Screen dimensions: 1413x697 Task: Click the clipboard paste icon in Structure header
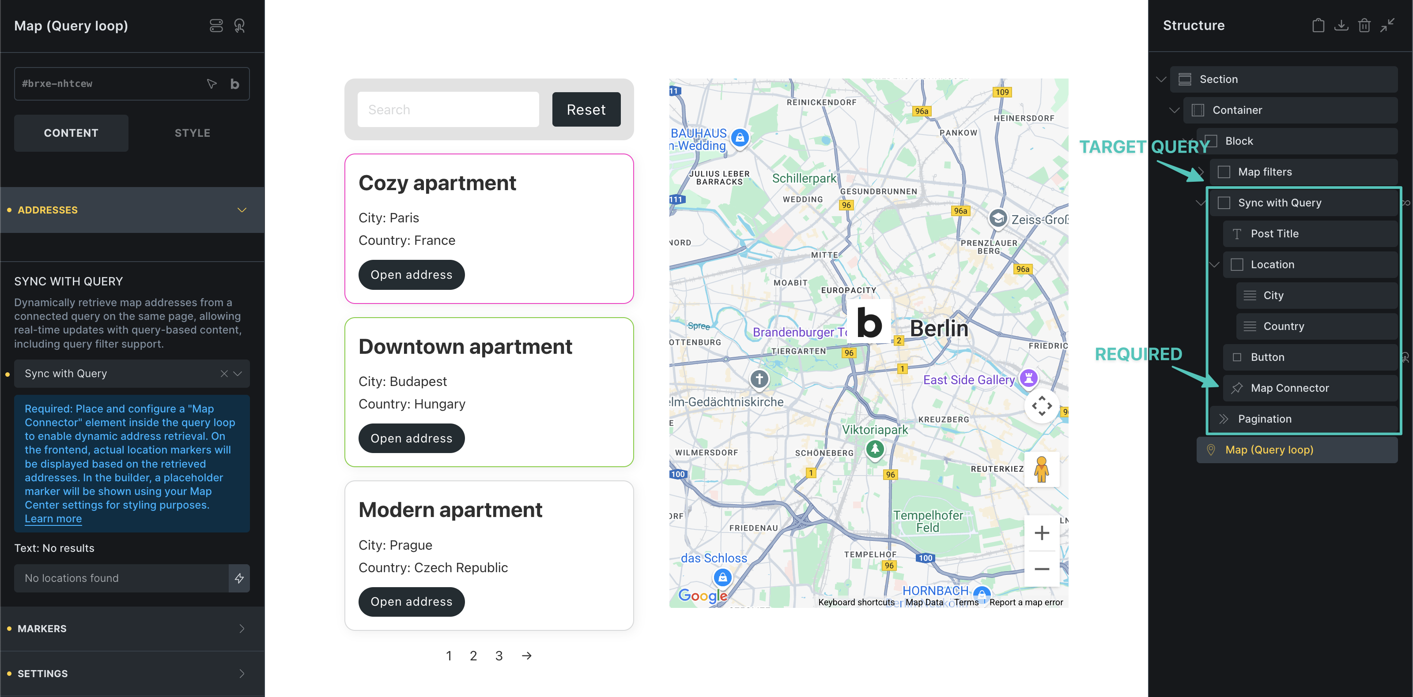1318,25
